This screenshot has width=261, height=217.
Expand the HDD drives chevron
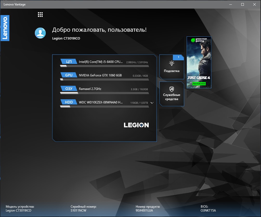click(x=152, y=103)
